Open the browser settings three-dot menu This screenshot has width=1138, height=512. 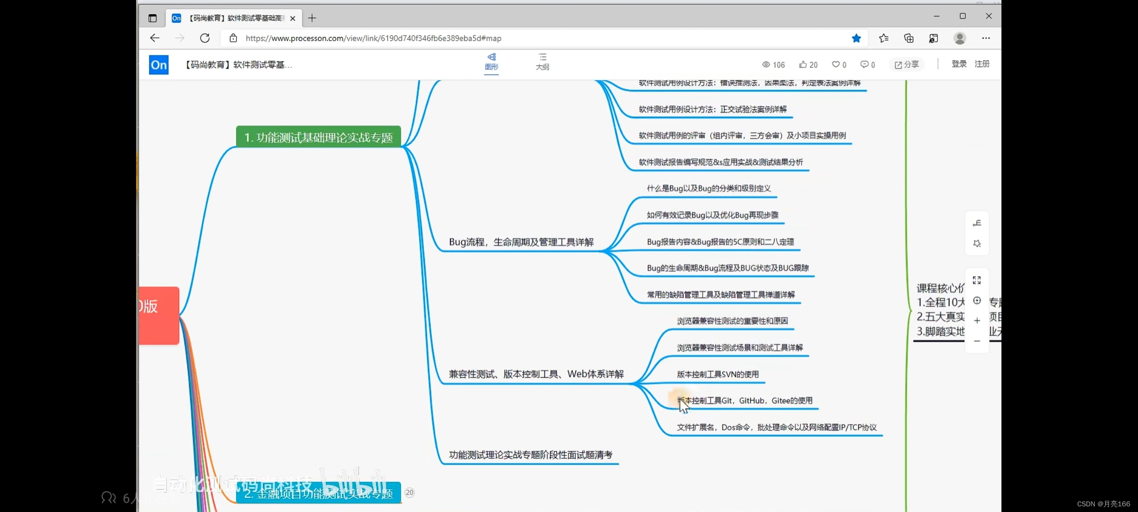click(x=986, y=38)
